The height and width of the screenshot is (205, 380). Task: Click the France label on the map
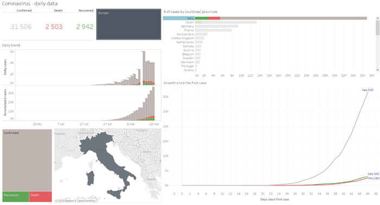tap(60, 134)
